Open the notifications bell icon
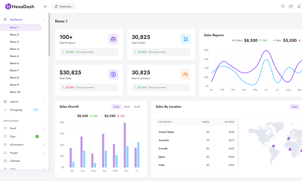The image size is (302, 181). 299,6
